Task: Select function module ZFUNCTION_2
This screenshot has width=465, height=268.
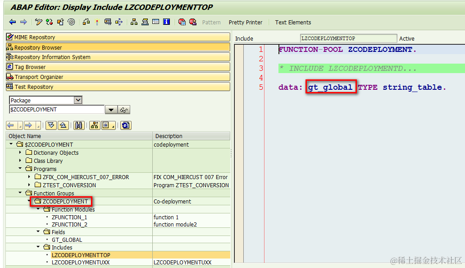Action: click(x=69, y=225)
